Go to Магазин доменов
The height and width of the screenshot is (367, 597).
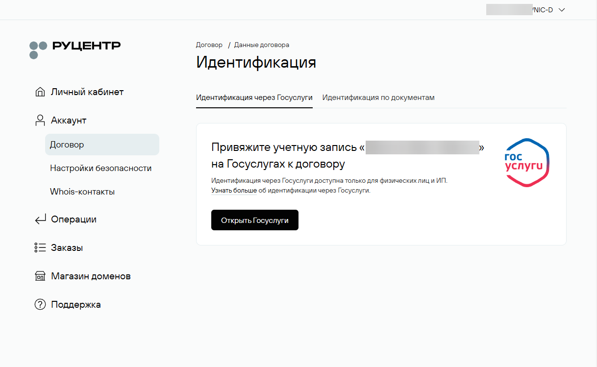tap(91, 276)
